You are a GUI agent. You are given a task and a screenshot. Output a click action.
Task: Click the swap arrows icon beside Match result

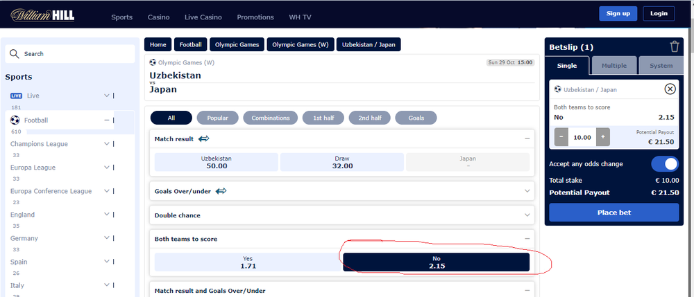pos(204,139)
